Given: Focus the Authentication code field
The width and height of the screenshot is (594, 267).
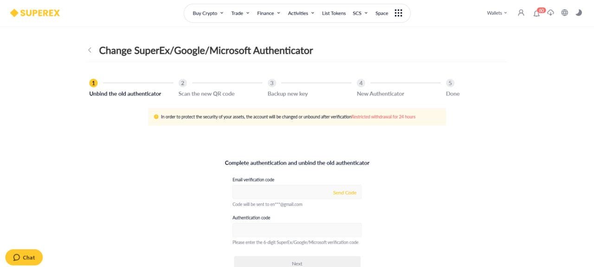Looking at the screenshot, I should pos(297,230).
